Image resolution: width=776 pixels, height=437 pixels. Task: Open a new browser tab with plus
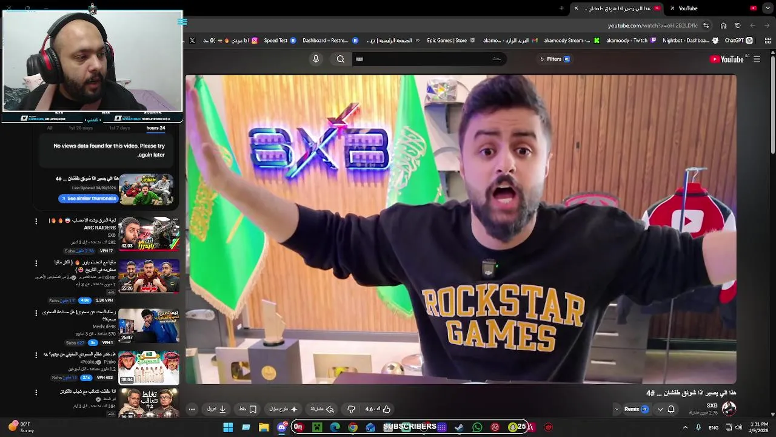[561, 8]
